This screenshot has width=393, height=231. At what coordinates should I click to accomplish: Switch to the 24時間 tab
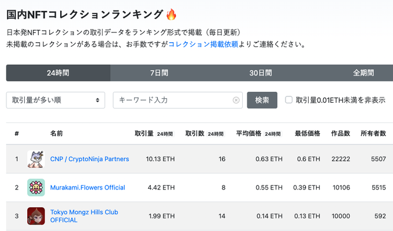[x=58, y=73]
